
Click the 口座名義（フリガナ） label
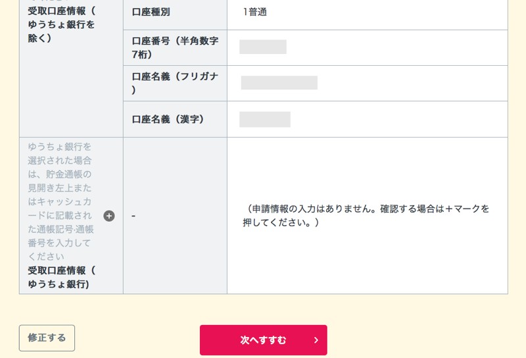(174, 83)
